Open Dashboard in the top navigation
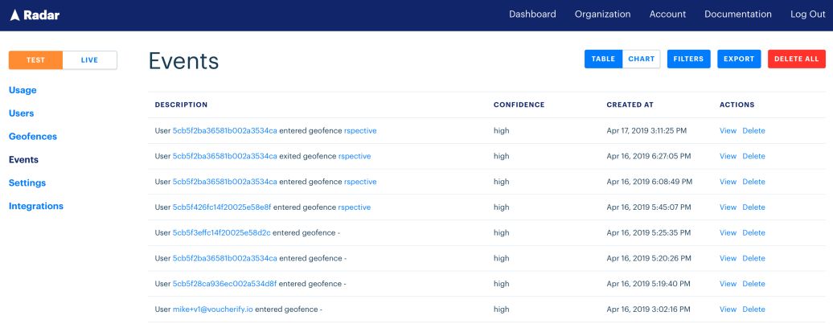Viewport: 833px width, 324px height. tap(532, 14)
